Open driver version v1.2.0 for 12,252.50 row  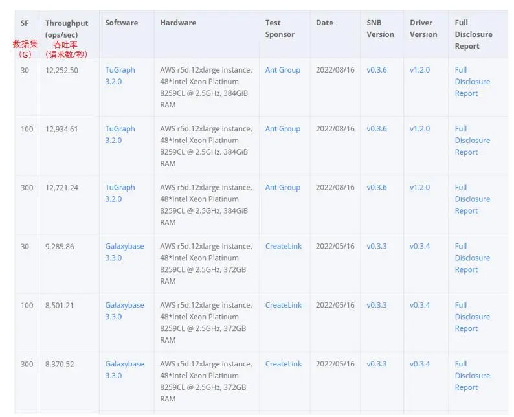pyautogui.click(x=419, y=70)
